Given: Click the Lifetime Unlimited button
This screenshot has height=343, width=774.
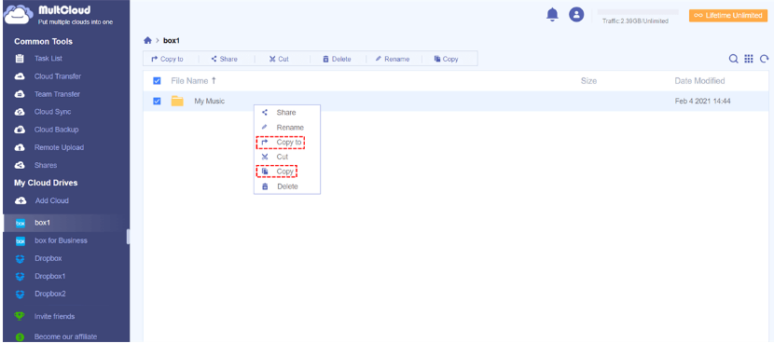Looking at the screenshot, I should pyautogui.click(x=728, y=15).
